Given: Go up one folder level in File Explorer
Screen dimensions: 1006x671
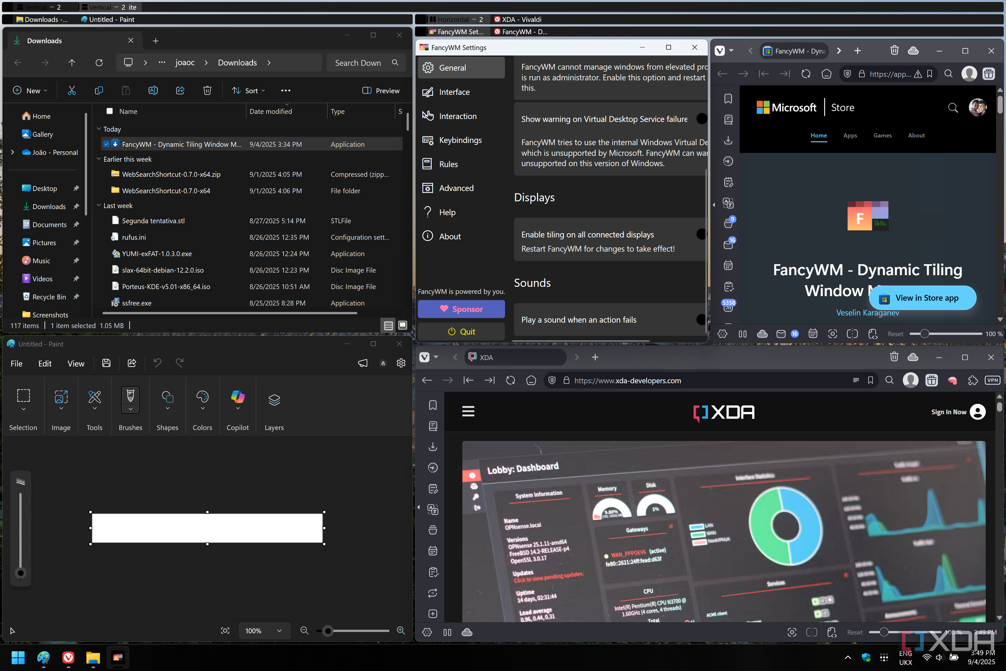Looking at the screenshot, I should point(72,63).
